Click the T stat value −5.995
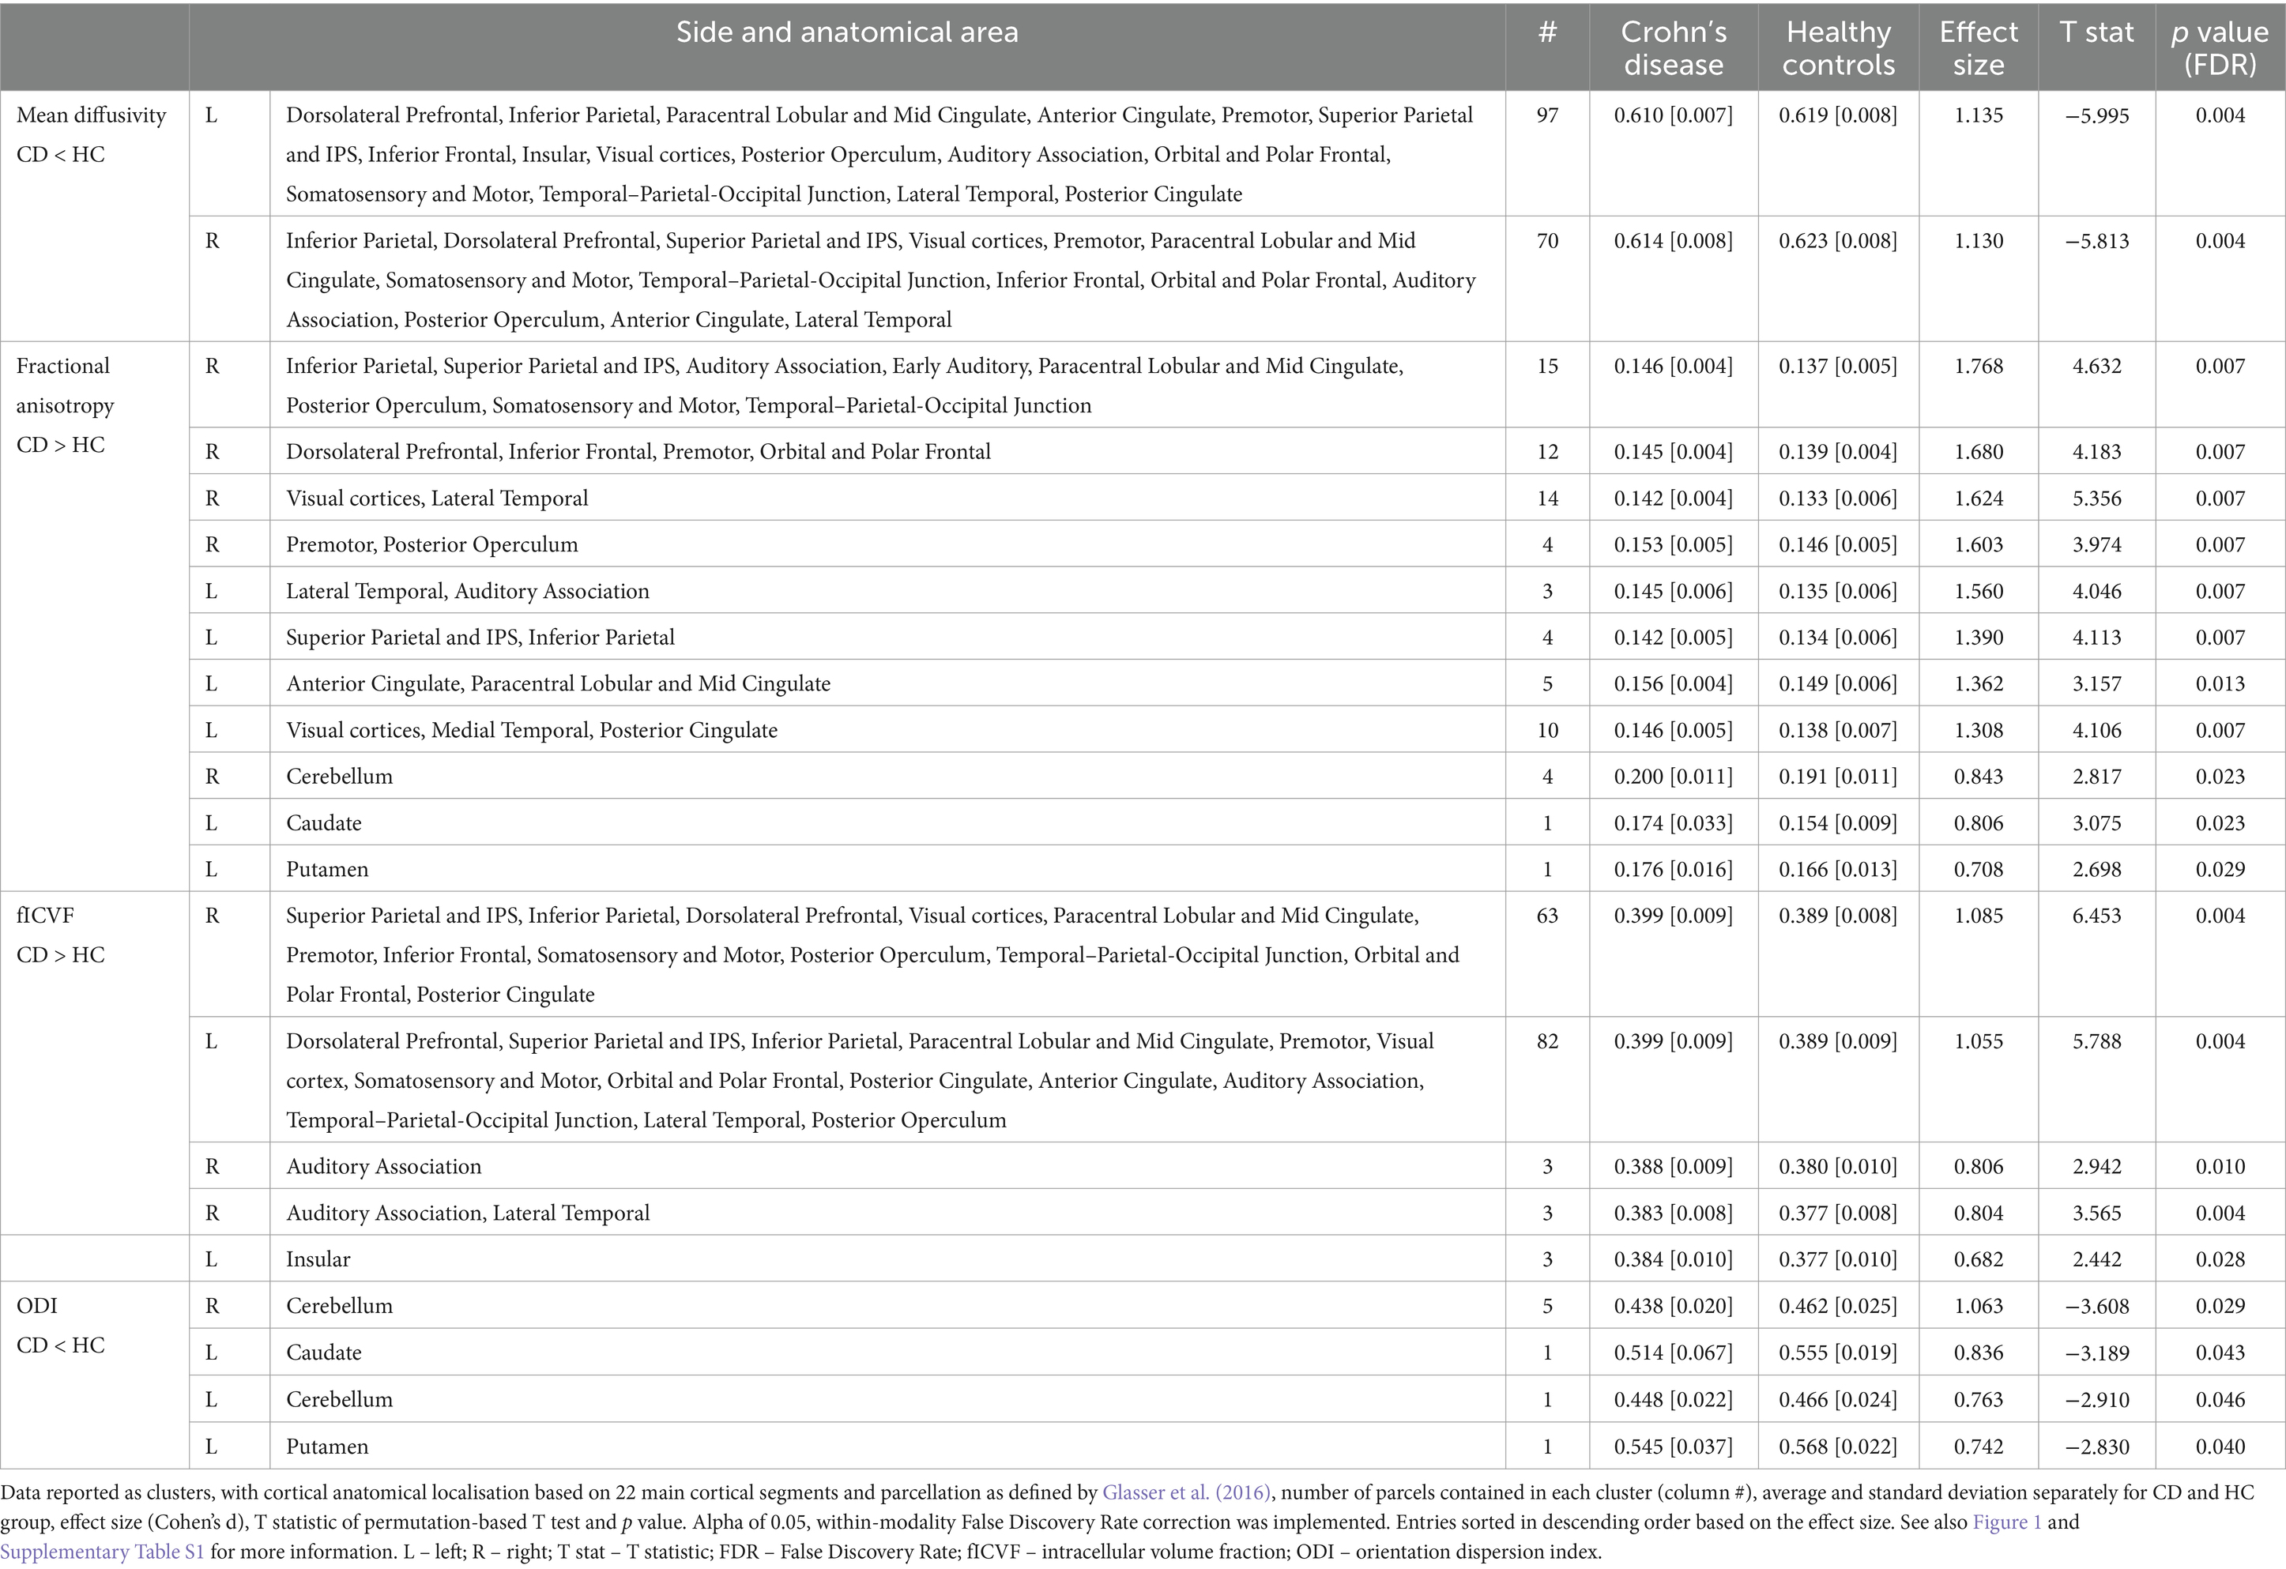2286x1569 pixels. click(2096, 115)
